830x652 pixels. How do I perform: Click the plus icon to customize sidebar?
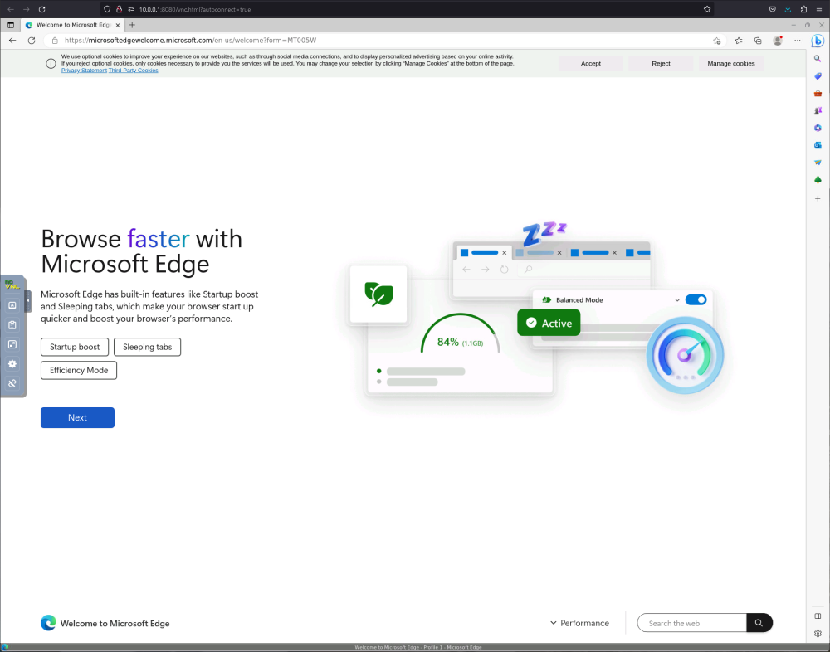(x=818, y=198)
